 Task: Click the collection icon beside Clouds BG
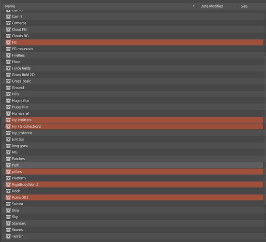point(8,36)
